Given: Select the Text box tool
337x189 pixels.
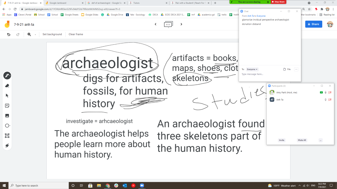Looking at the screenshot, I should pyautogui.click(x=7, y=135).
